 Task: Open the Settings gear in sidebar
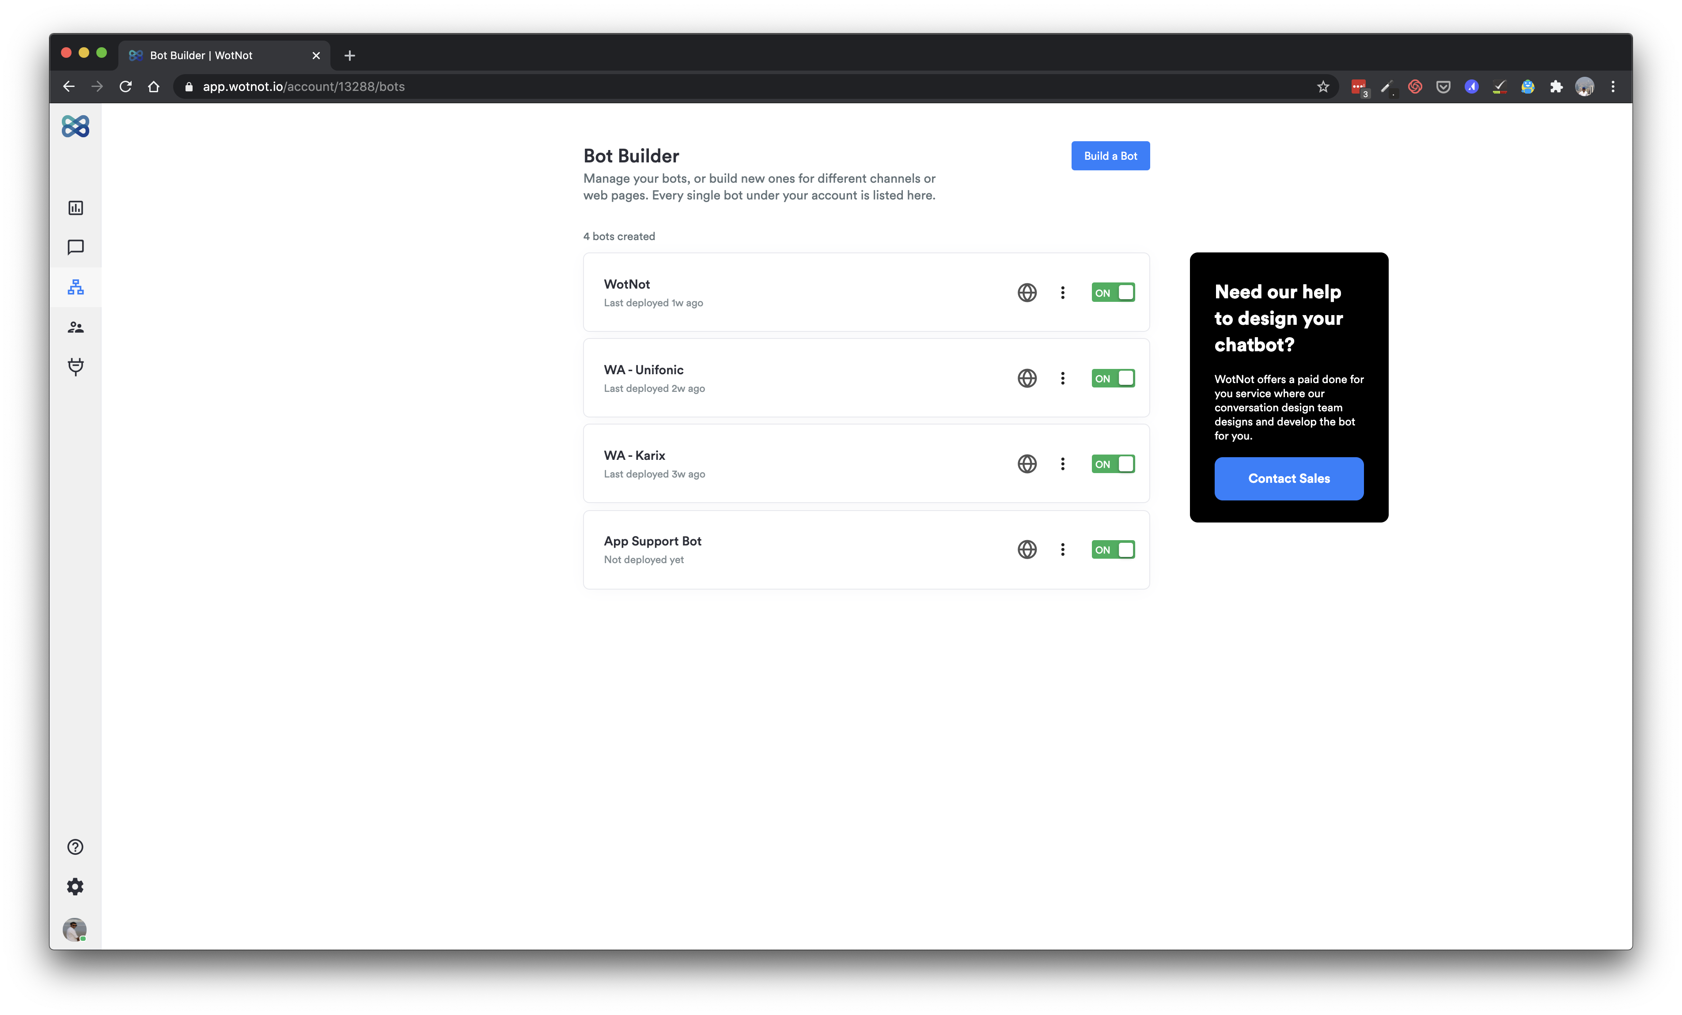tap(75, 886)
